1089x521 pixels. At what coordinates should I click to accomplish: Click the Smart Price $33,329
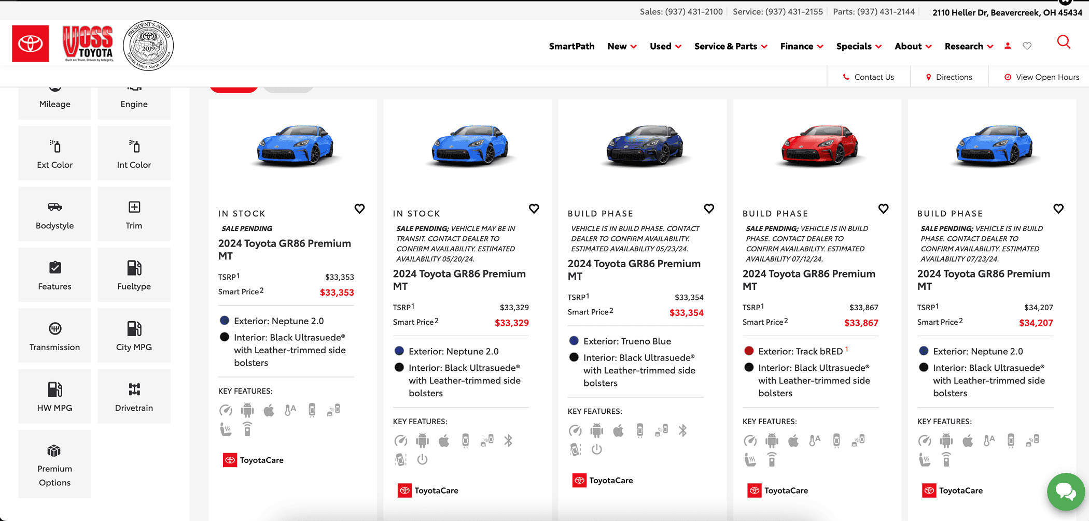click(x=512, y=323)
